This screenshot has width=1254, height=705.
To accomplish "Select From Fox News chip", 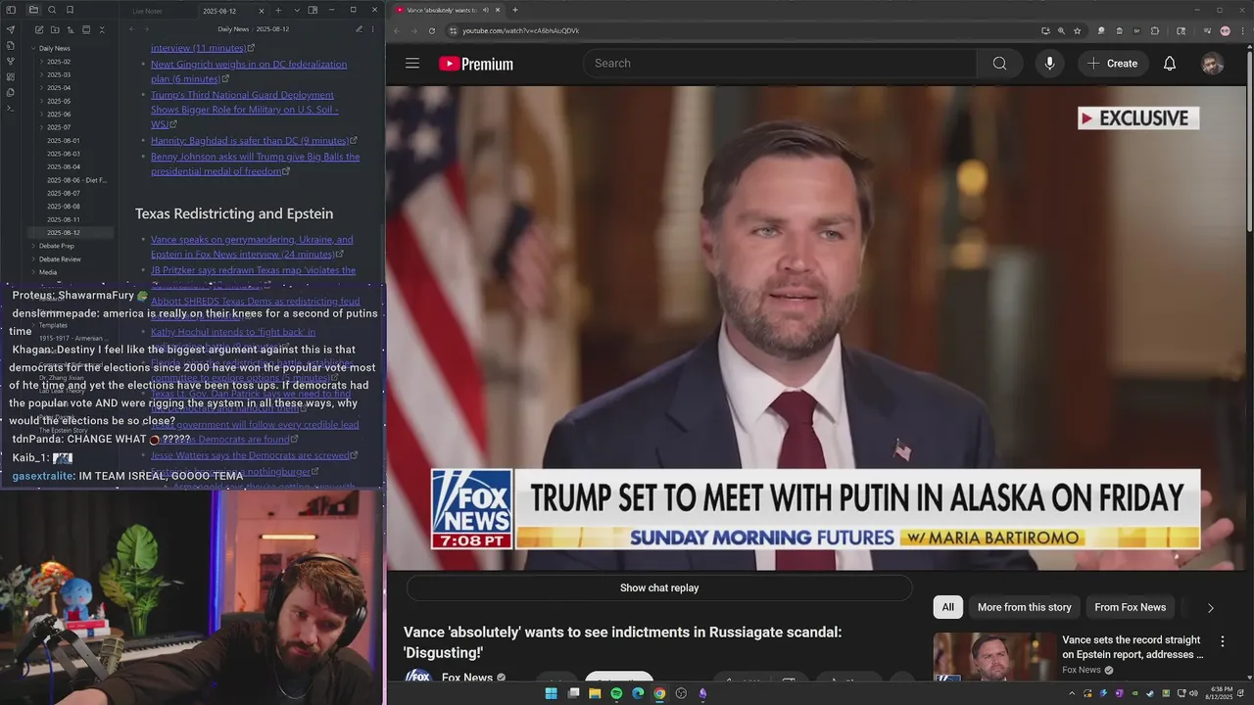I will [1130, 607].
